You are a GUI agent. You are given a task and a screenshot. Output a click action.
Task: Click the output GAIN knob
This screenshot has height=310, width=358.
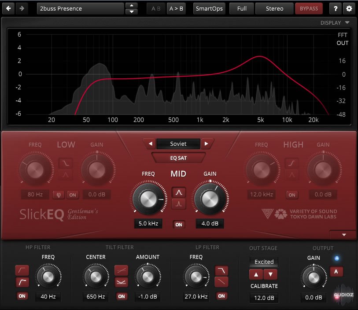(x=314, y=277)
